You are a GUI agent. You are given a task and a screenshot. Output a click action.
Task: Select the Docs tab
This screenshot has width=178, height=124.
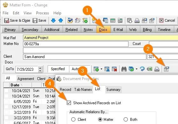click(x=103, y=30)
